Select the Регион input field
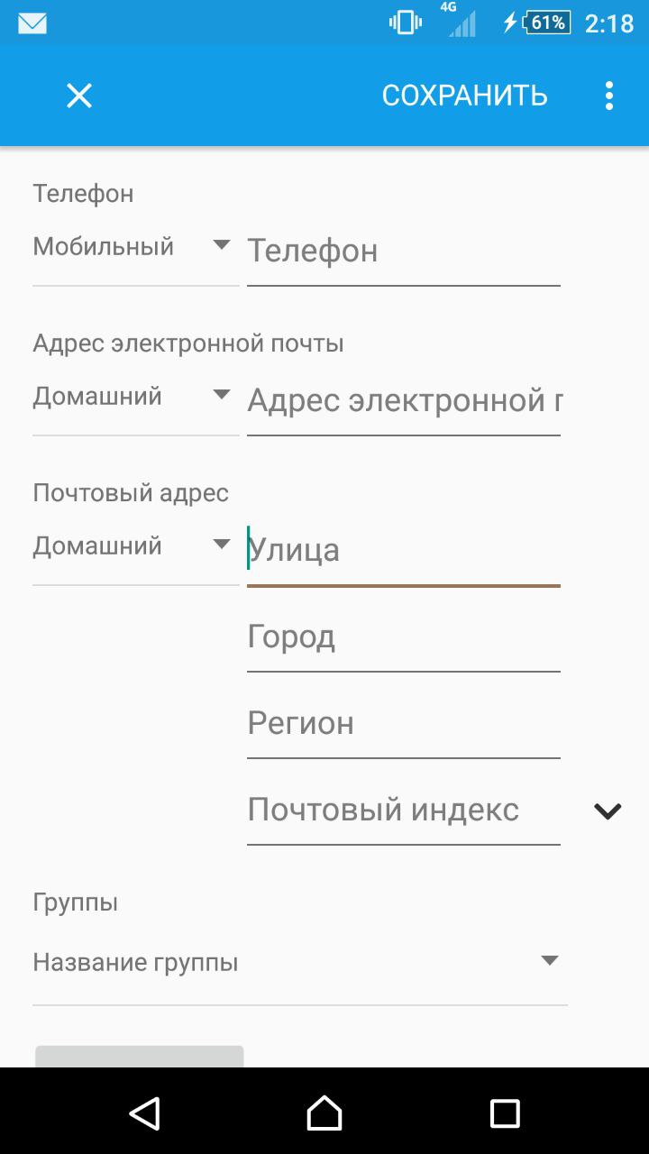Image resolution: width=649 pixels, height=1154 pixels. tap(404, 724)
